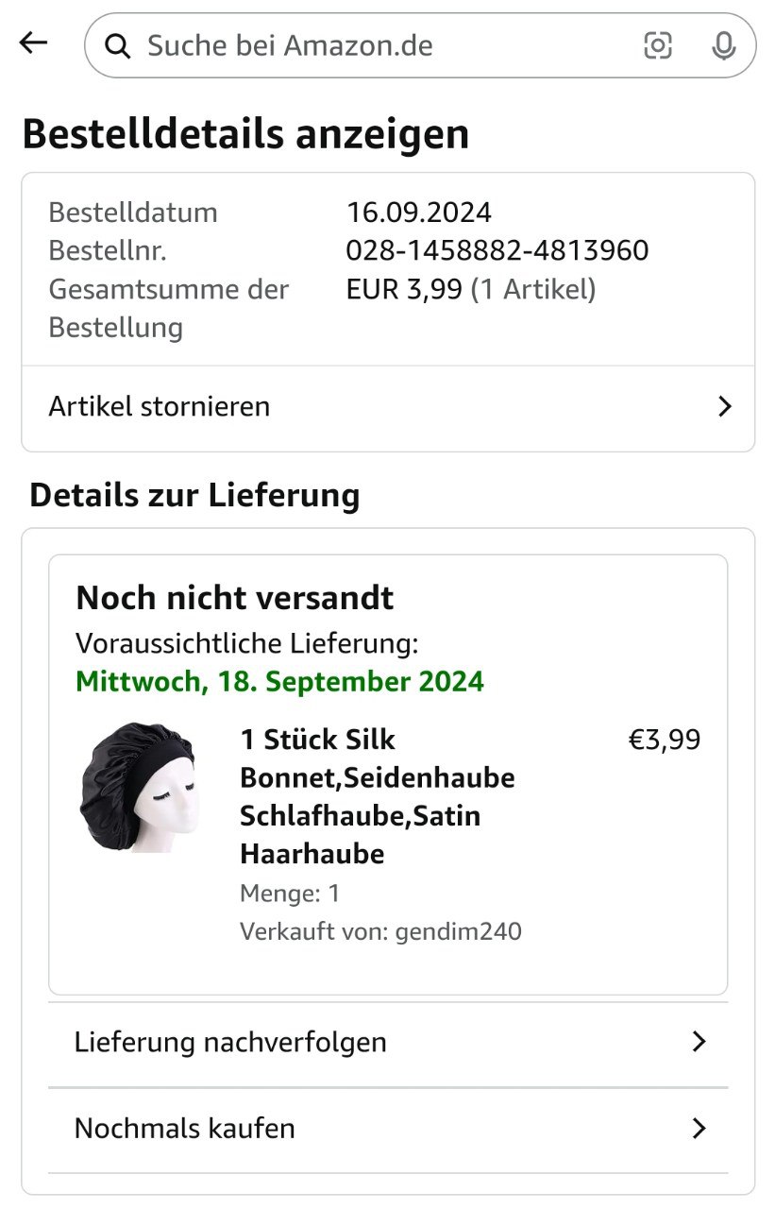
Task: Click chevron next to Artikel stornieren
Action: (x=724, y=407)
